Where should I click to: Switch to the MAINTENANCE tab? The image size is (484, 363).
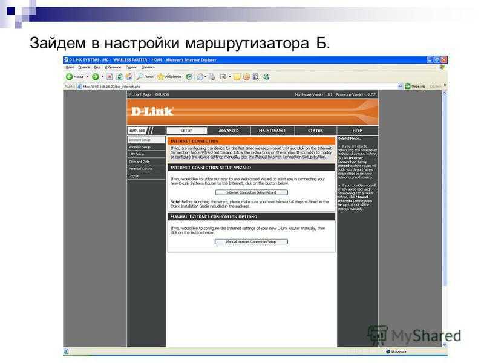tap(272, 131)
